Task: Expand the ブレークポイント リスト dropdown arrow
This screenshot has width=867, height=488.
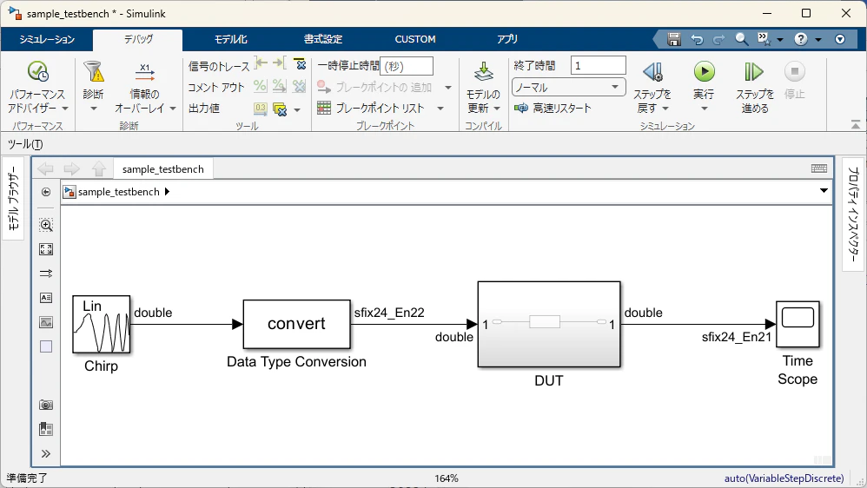Action: pyautogui.click(x=440, y=109)
